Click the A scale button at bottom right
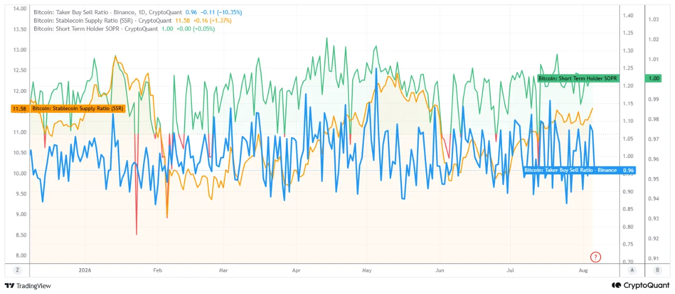Viewport: 675px width, 294px height. 631,270
